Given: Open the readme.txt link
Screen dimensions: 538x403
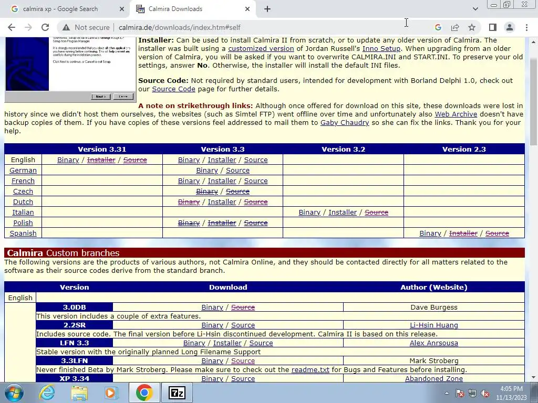Looking at the screenshot, I should (310, 370).
